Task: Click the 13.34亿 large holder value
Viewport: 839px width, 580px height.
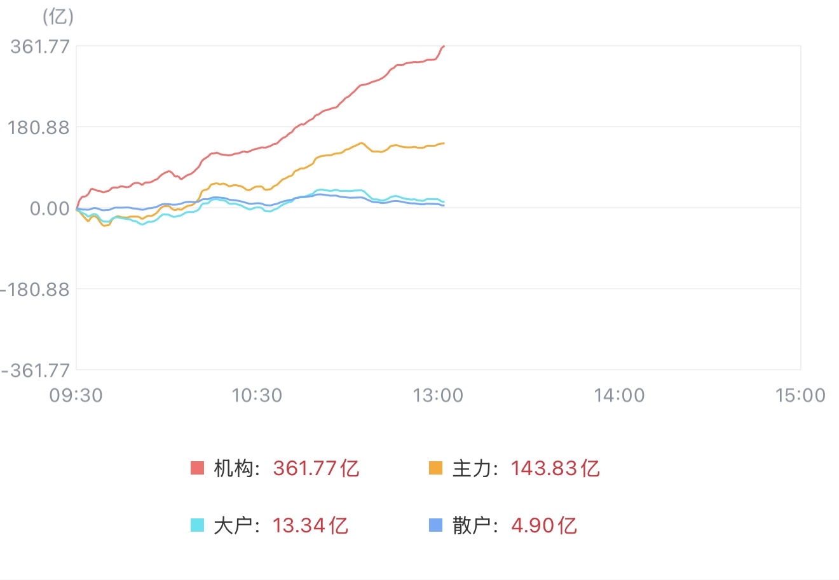Action: [x=310, y=526]
